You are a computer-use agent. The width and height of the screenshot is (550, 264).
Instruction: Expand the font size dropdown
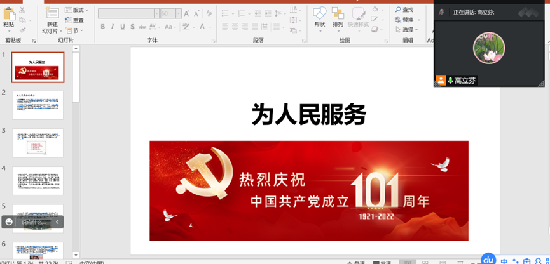click(x=179, y=13)
